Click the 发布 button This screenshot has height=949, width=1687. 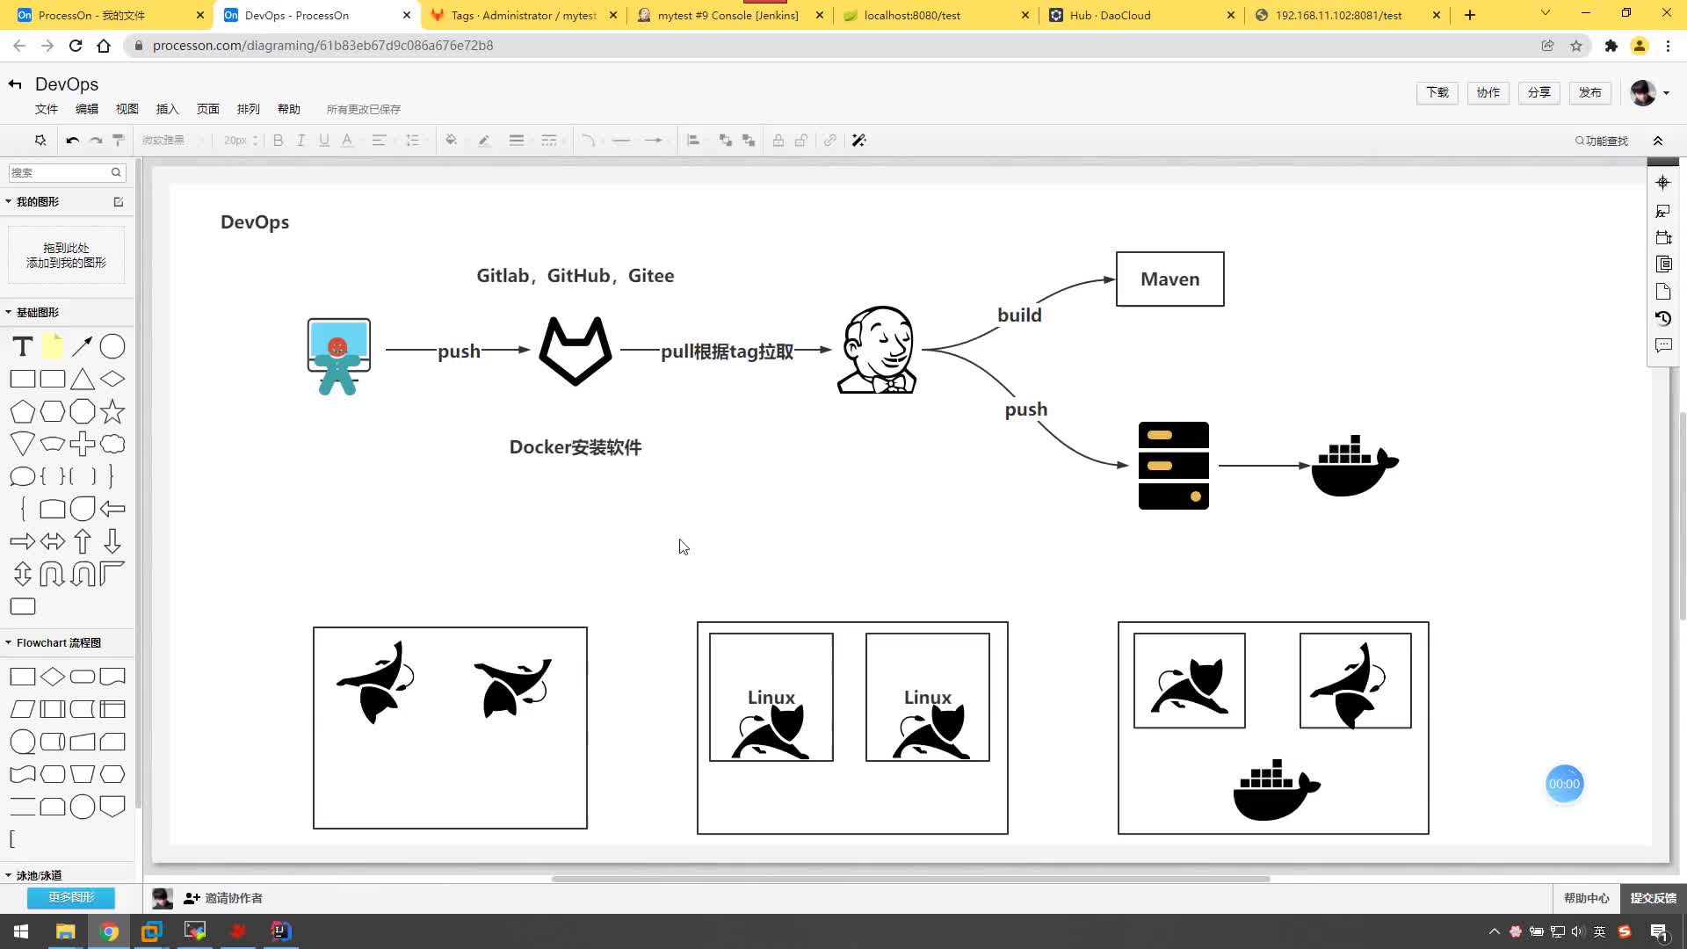(x=1590, y=92)
